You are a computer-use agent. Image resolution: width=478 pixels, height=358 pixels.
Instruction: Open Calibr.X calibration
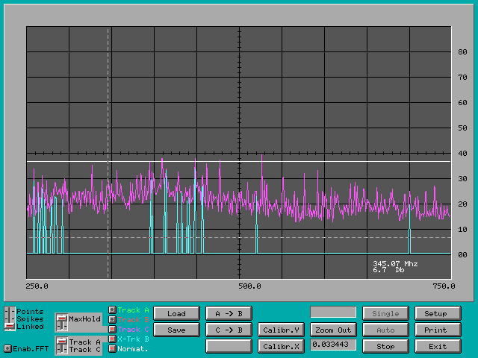point(281,346)
